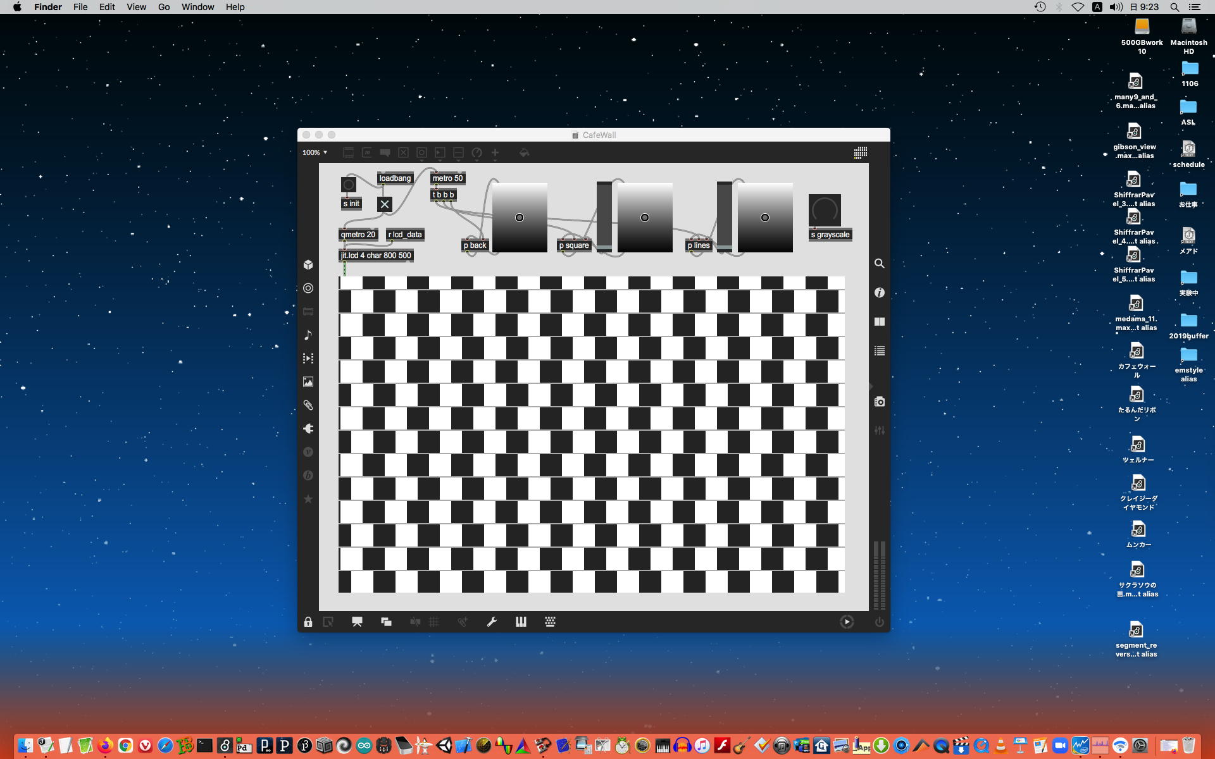Enter presentation mode with easel icon

tap(357, 622)
